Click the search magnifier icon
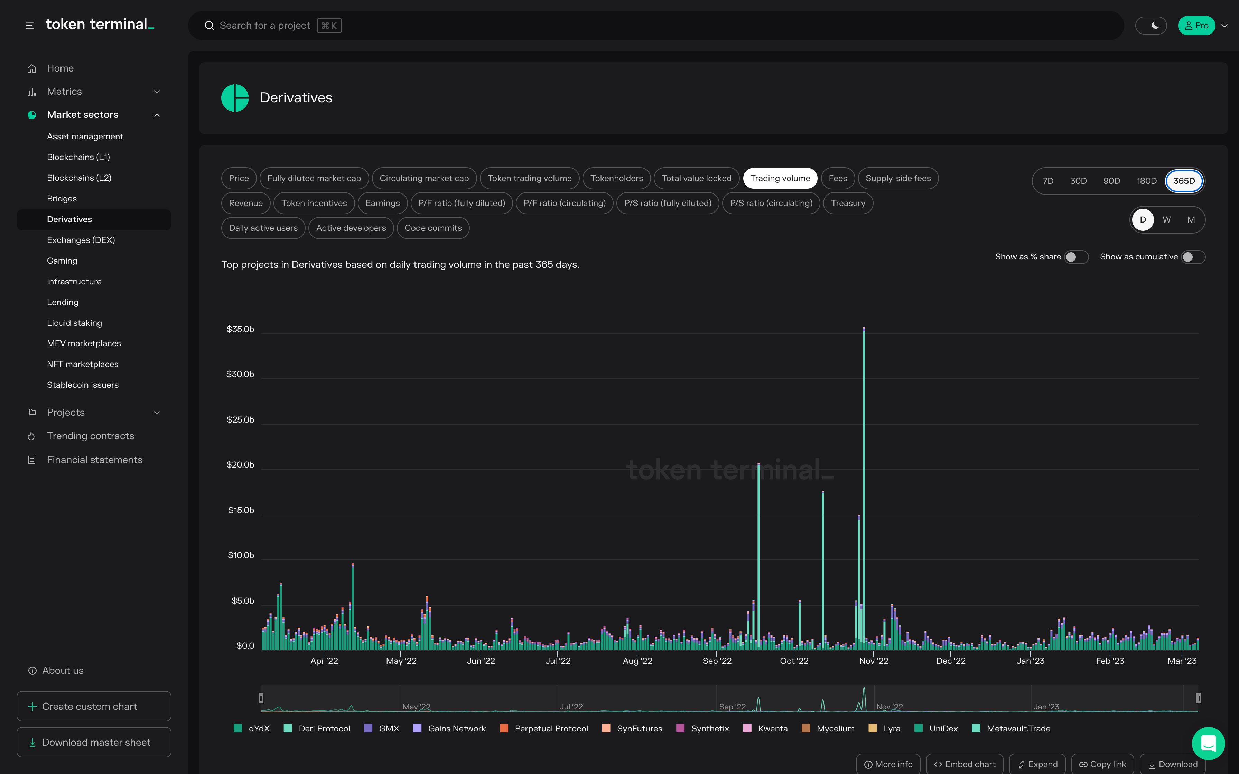Screen dimensions: 1239x774 point(209,26)
